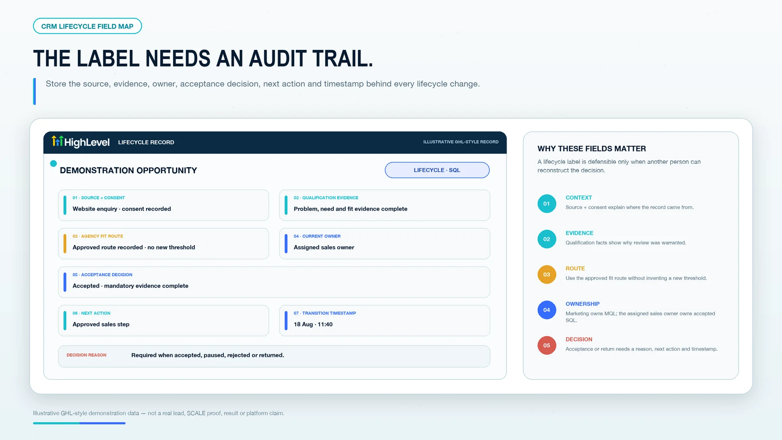The height and width of the screenshot is (440, 782).
Task: Click 'Marketing owns MQL' ownership description
Action: (640, 317)
